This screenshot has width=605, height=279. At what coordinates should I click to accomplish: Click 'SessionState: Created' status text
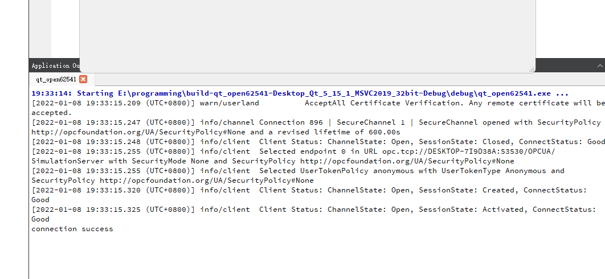pyautogui.click(x=469, y=190)
